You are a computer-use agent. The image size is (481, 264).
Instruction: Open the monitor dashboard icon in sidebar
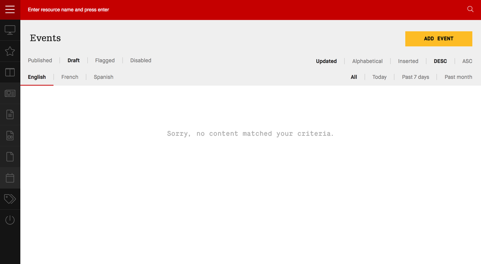10,30
